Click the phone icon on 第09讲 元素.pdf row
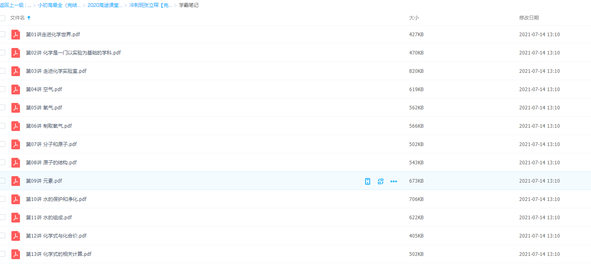 point(368,181)
